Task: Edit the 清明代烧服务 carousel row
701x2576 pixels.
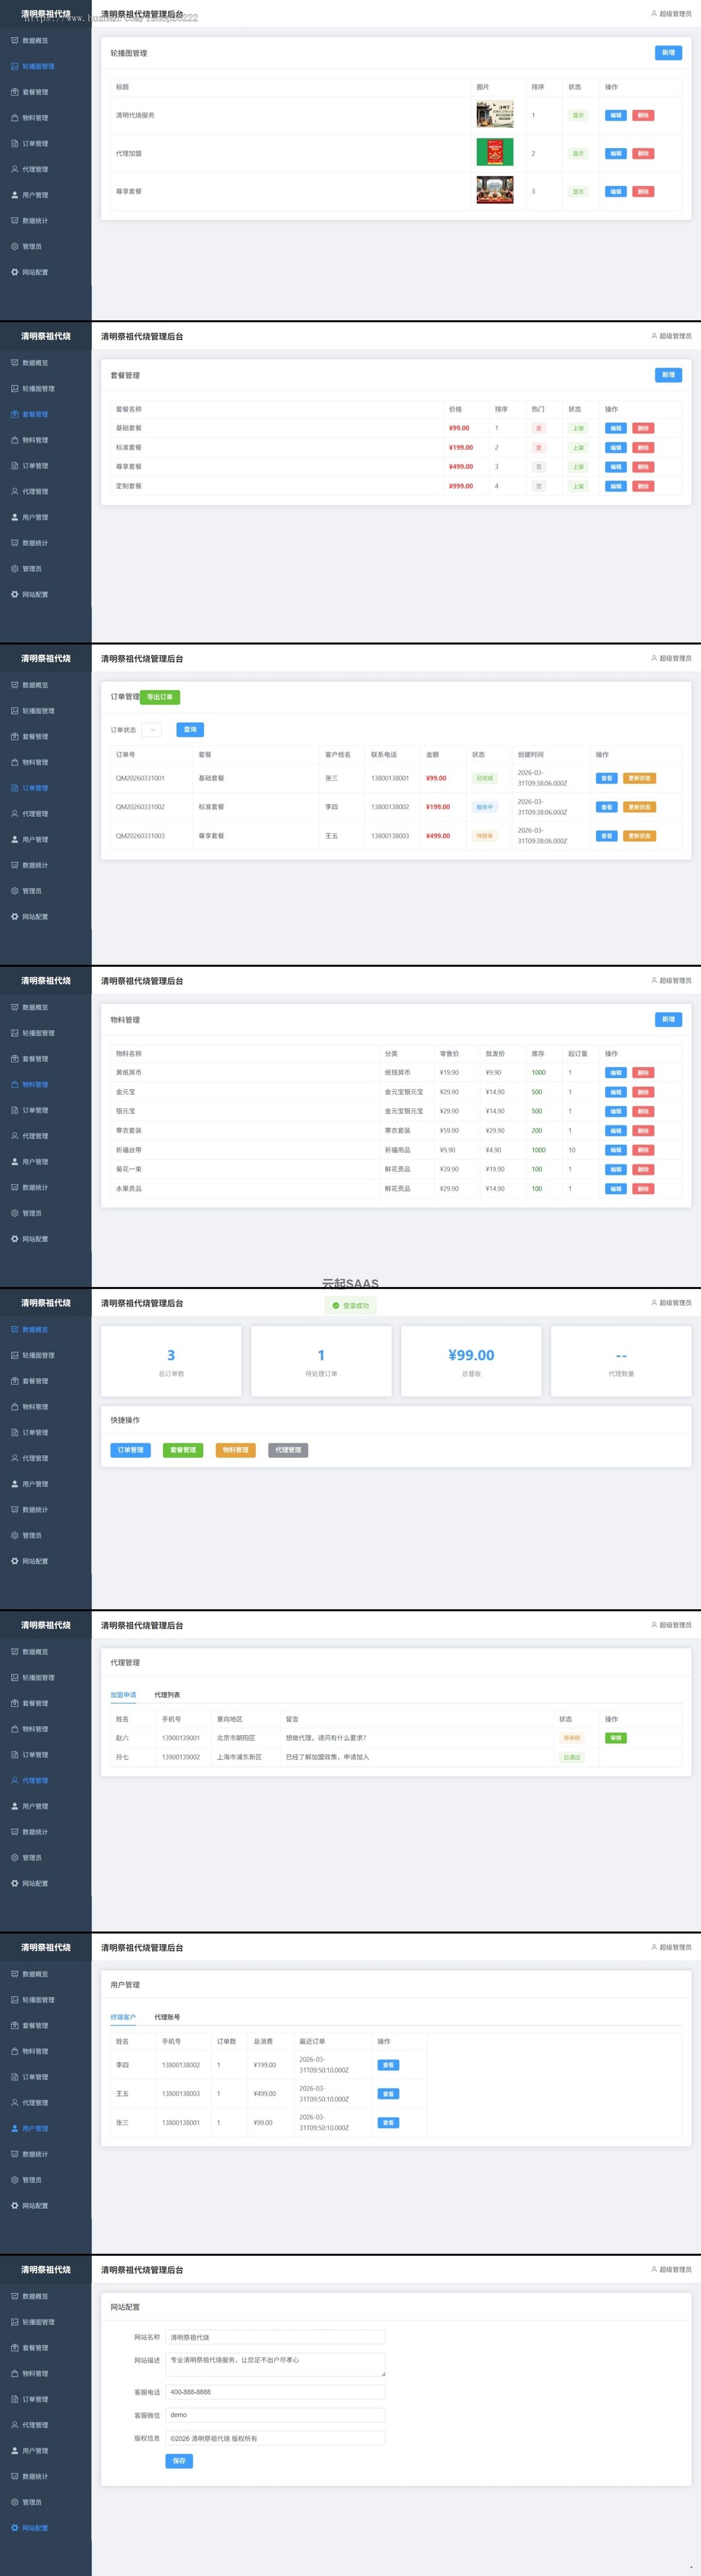Action: pyautogui.click(x=616, y=115)
